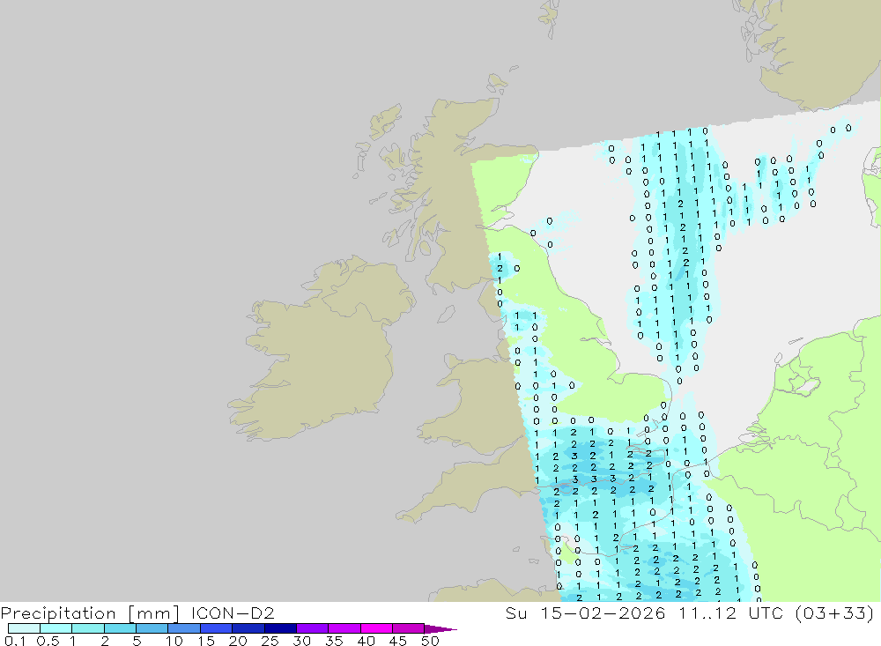Select the "10" legend tick label
This screenshot has width=881, height=646.
click(174, 641)
